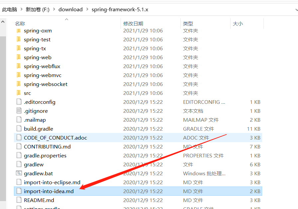Viewport: 298px width, 209px height.
Task: Open the chevron after download breadcrumb
Action: 87,9
